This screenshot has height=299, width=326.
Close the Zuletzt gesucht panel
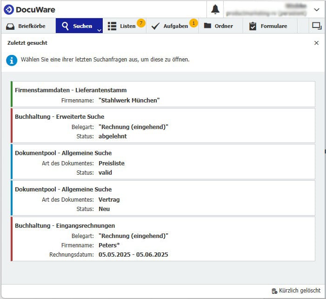tap(316, 43)
